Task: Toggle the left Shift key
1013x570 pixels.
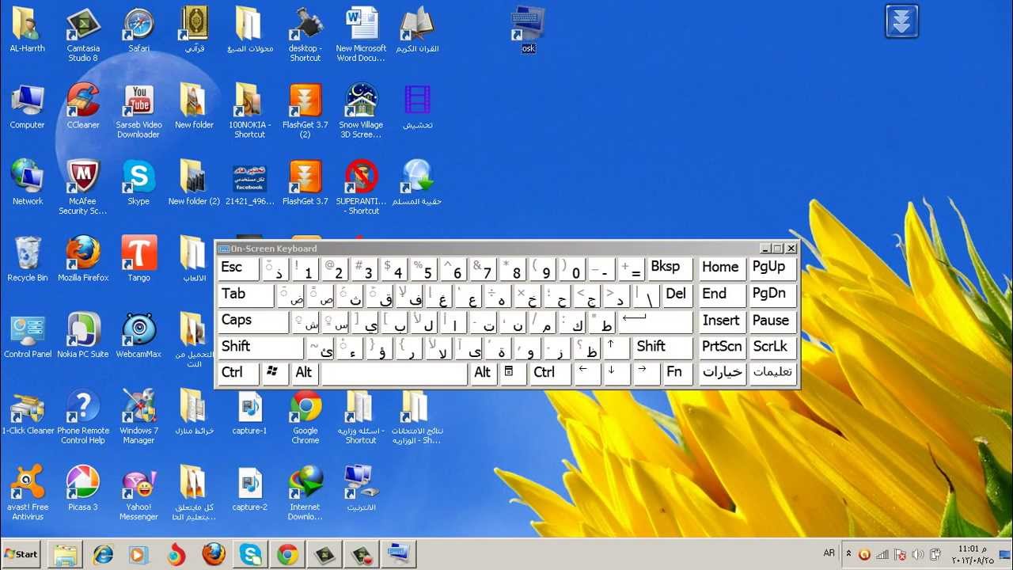Action: pos(261,347)
